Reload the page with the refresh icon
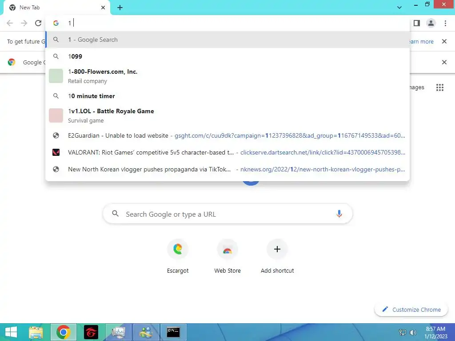The image size is (455, 341). point(38,23)
